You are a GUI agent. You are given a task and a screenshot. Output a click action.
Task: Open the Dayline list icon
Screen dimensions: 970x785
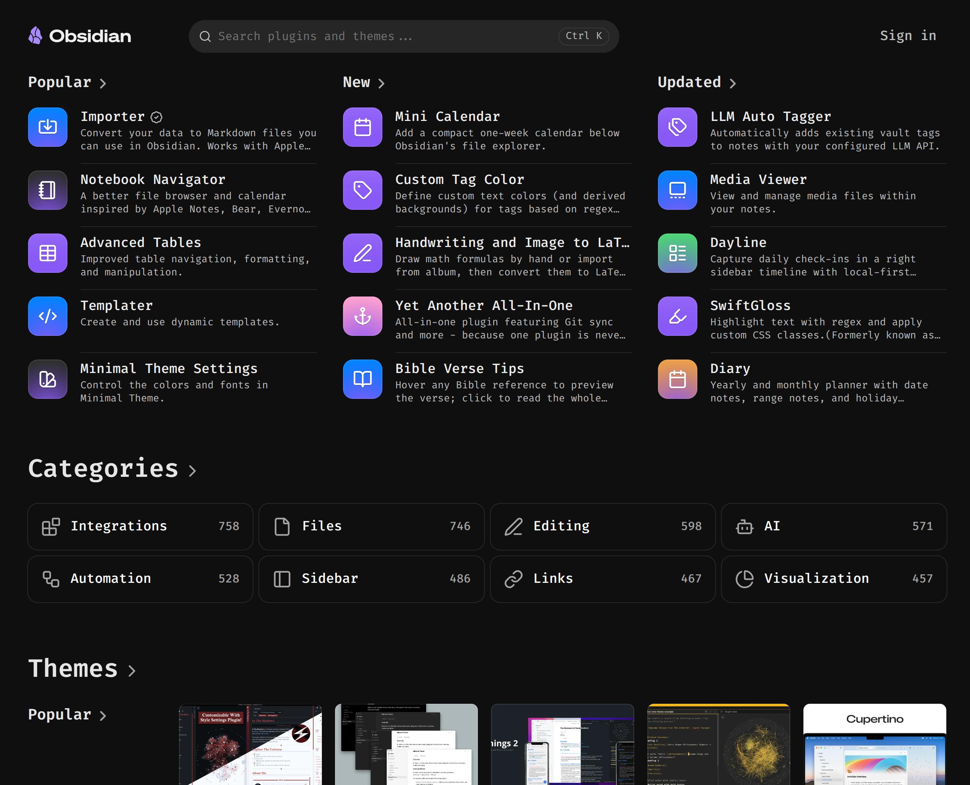tap(677, 253)
